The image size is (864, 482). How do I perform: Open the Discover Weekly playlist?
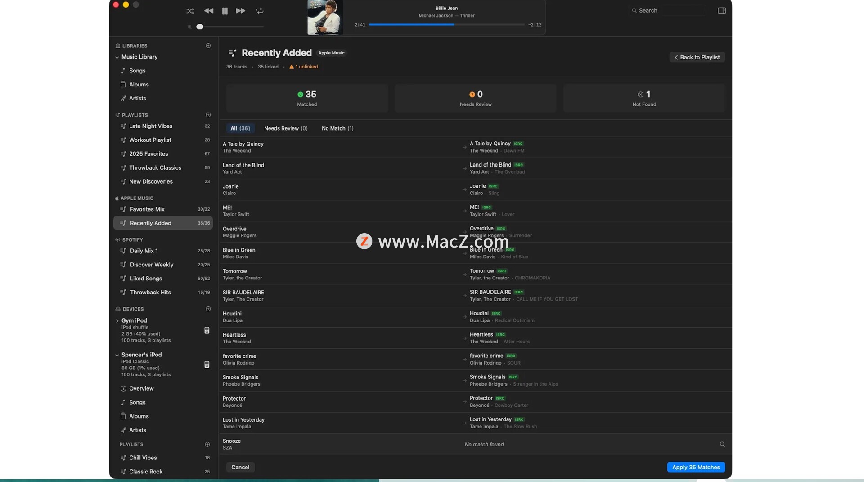tap(163, 265)
